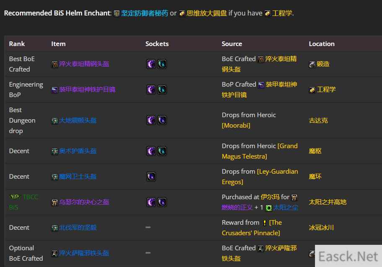Click the [Moorabi] boss link
The image size is (382, 267).
pyautogui.click(x=236, y=125)
